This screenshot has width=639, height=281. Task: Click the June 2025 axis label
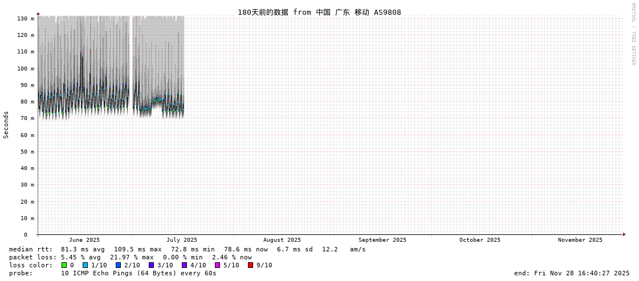[84, 240]
